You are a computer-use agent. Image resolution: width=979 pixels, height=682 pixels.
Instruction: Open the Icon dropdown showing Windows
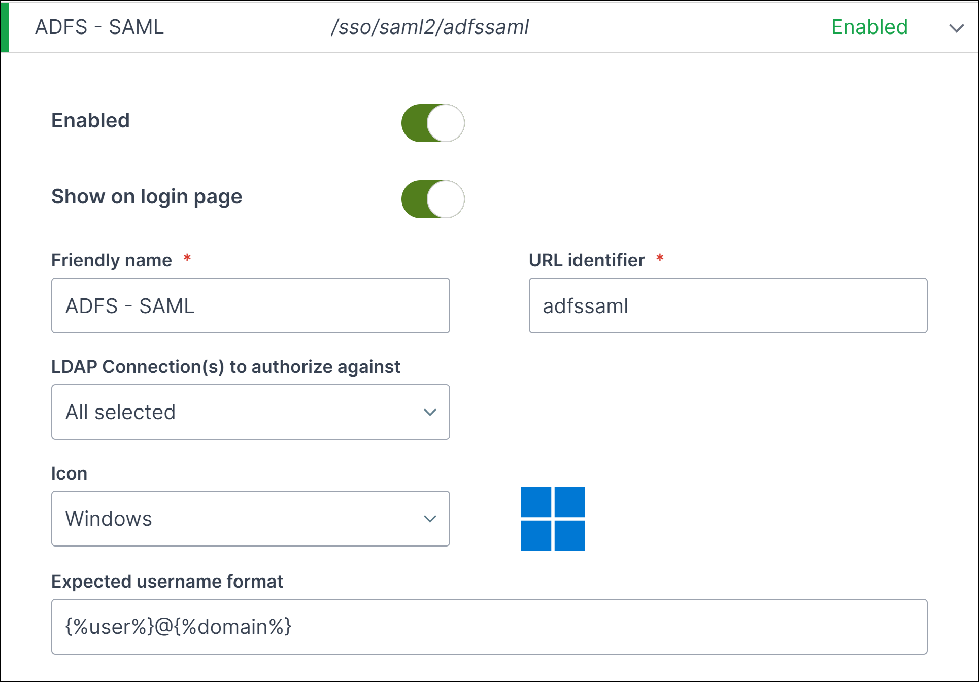tap(251, 519)
